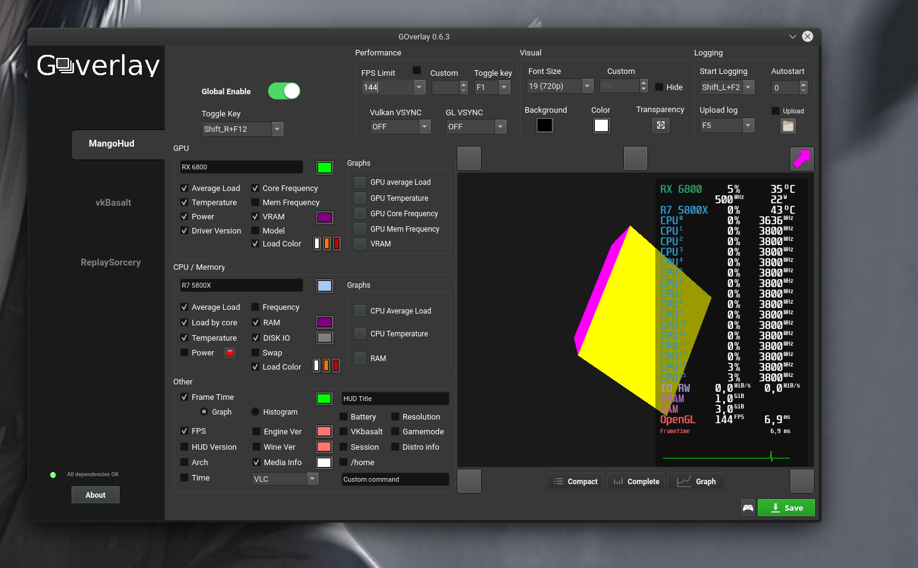Enable the GPU Model checkbox
The width and height of the screenshot is (918, 568).
[x=255, y=230]
